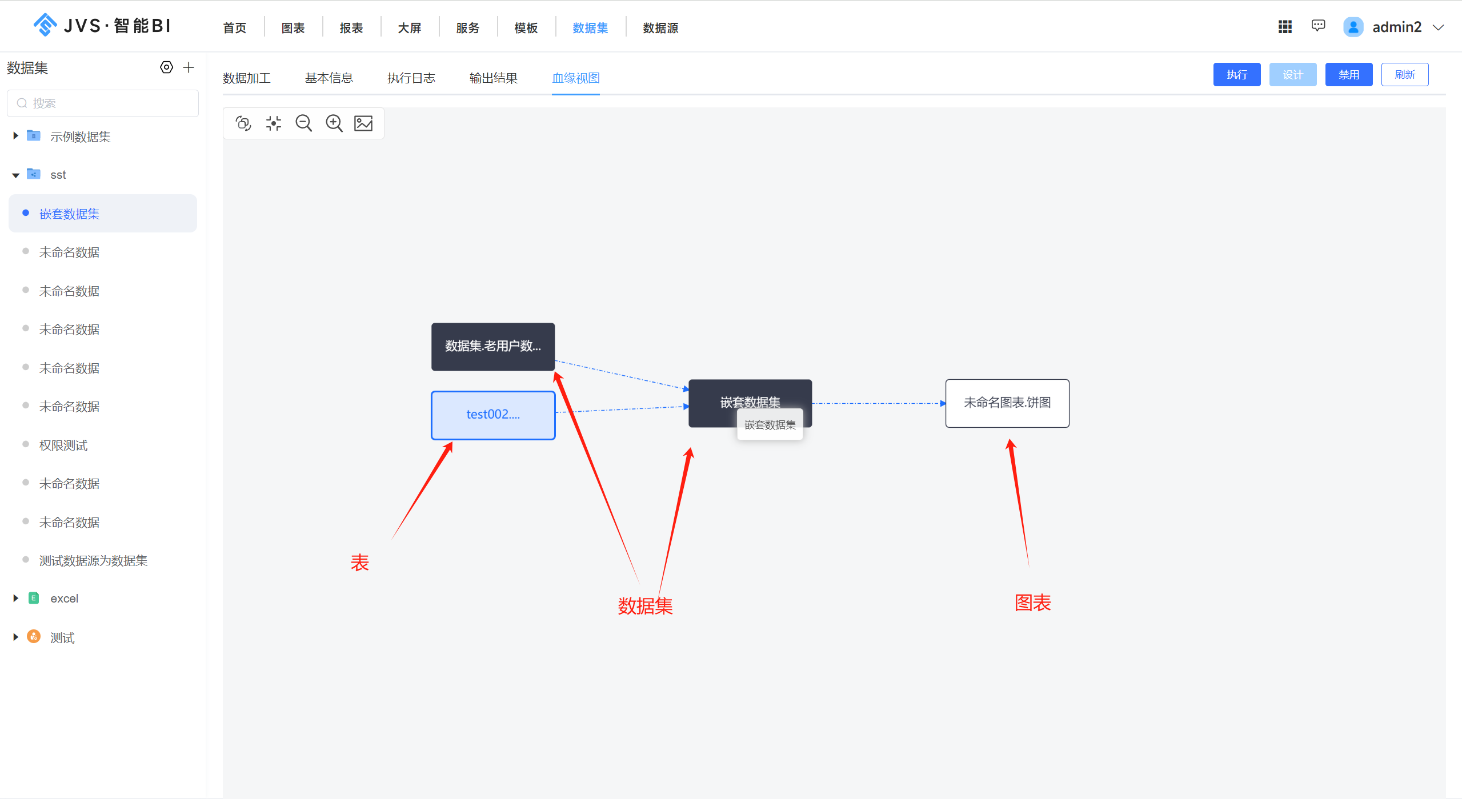
Task: Click the test002.... table node
Action: [x=493, y=415]
